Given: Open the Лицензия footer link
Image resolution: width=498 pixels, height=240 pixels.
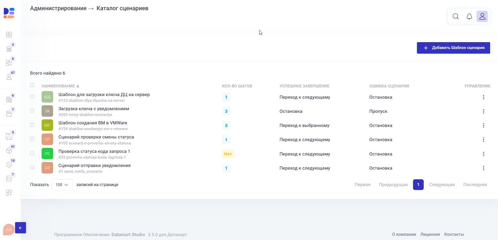Looking at the screenshot, I should click(x=430, y=235).
